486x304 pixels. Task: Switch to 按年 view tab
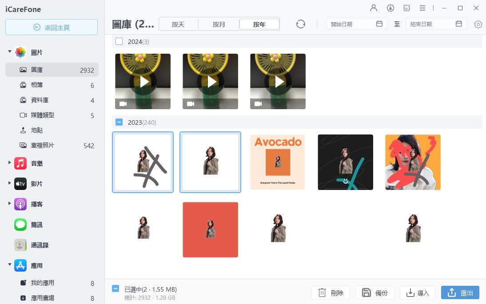pyautogui.click(x=259, y=24)
